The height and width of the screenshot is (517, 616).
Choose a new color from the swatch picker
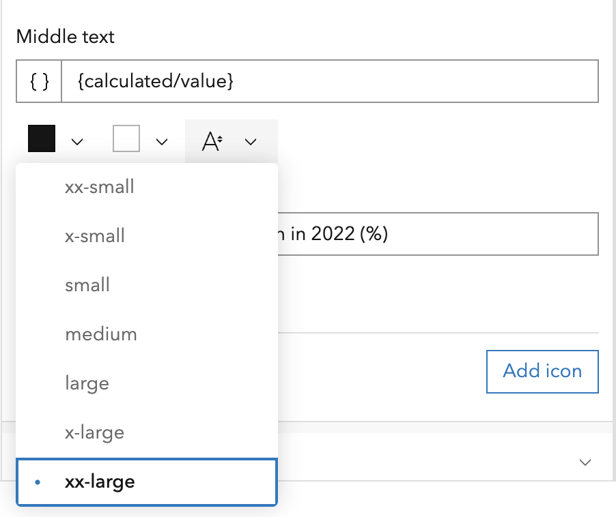click(41, 138)
